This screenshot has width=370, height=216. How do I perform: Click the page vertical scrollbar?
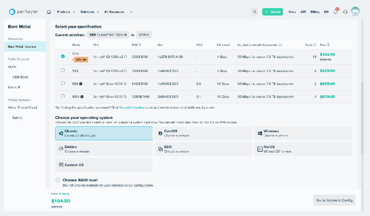tap(363, 118)
